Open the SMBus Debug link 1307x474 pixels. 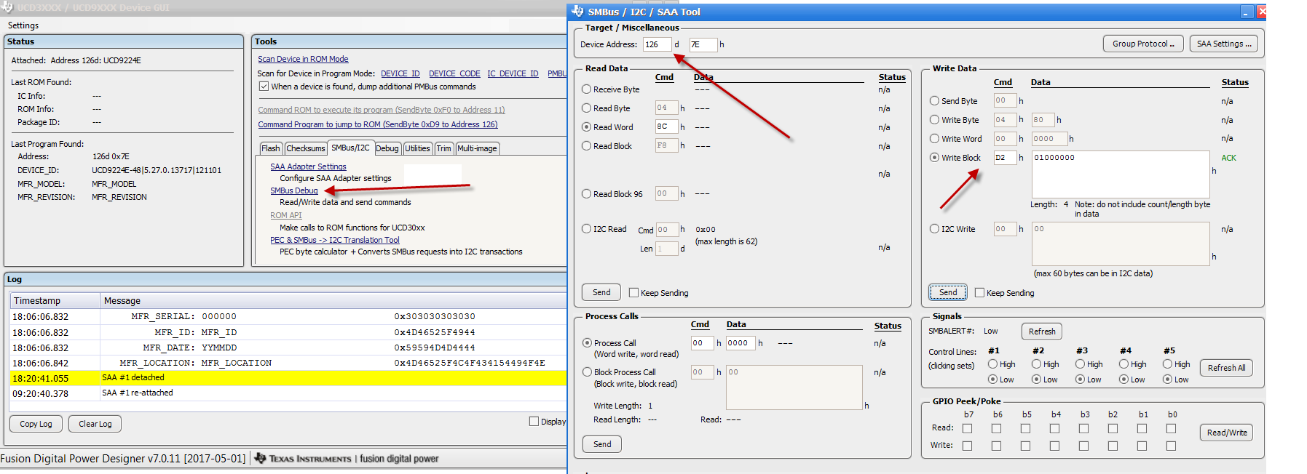click(294, 190)
